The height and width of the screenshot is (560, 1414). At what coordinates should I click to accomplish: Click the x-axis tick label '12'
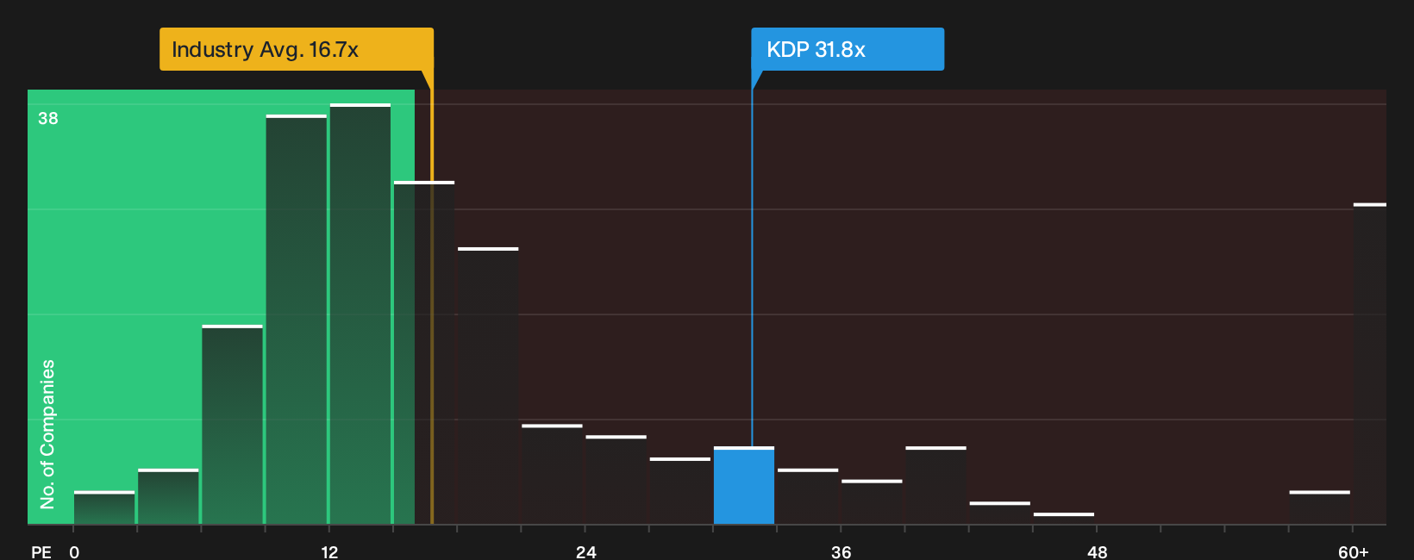329,552
